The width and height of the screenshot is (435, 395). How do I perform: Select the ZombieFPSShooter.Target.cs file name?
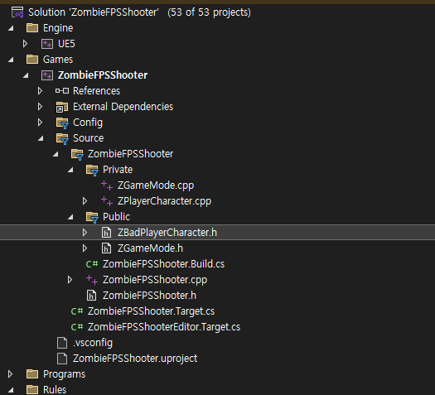[151, 311]
